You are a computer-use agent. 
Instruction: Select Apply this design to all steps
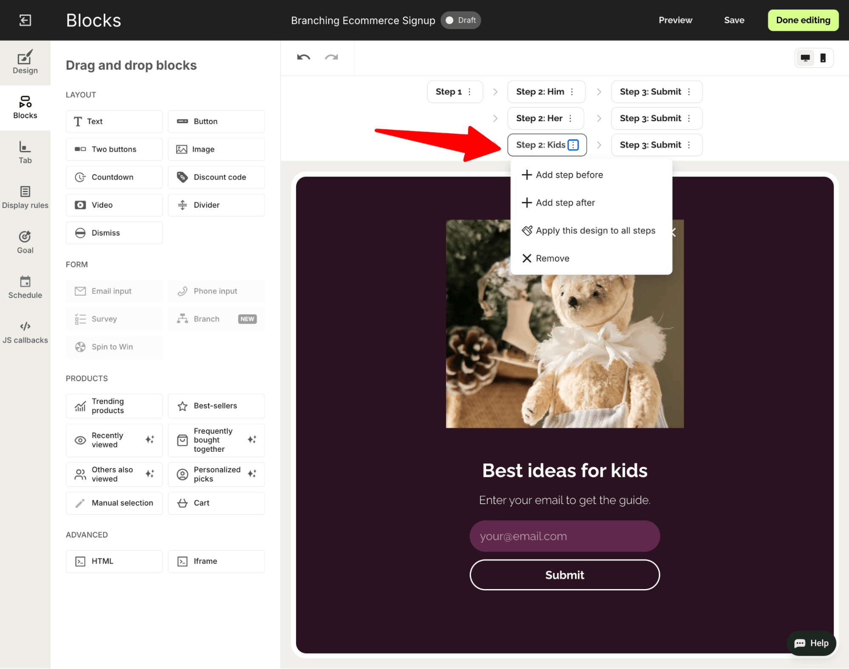click(x=595, y=230)
